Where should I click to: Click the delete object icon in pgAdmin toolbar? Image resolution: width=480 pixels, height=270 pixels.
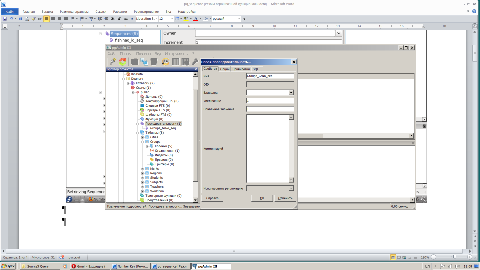click(154, 62)
